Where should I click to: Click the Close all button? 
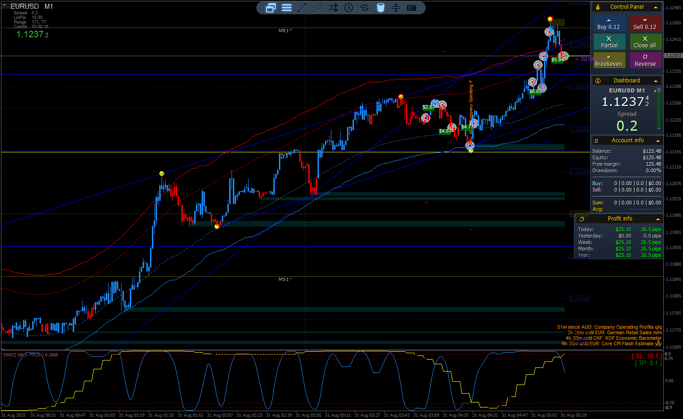coord(645,42)
